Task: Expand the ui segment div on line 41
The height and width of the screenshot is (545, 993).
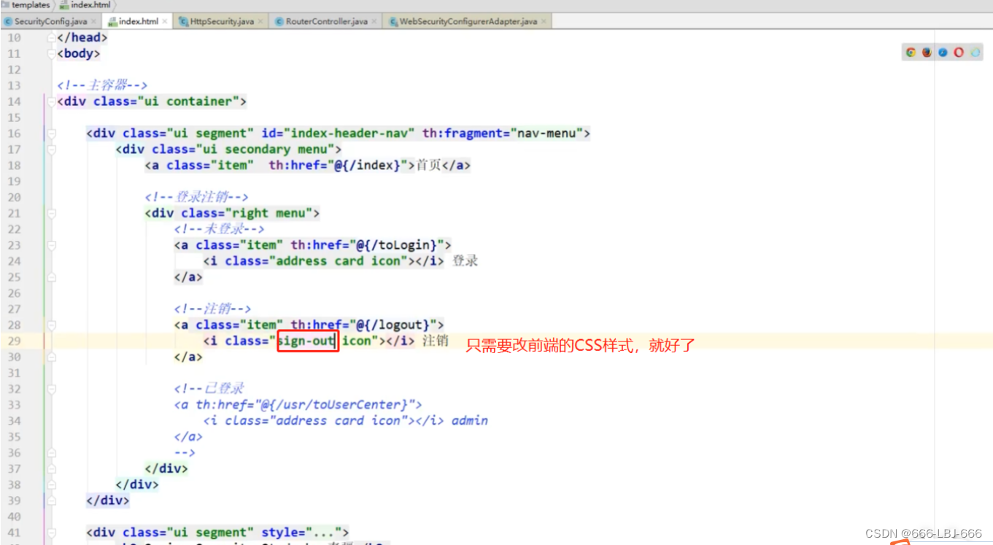Action: point(51,533)
